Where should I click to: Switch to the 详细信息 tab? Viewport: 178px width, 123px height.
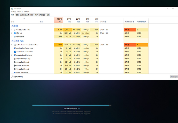click(x=42, y=15)
